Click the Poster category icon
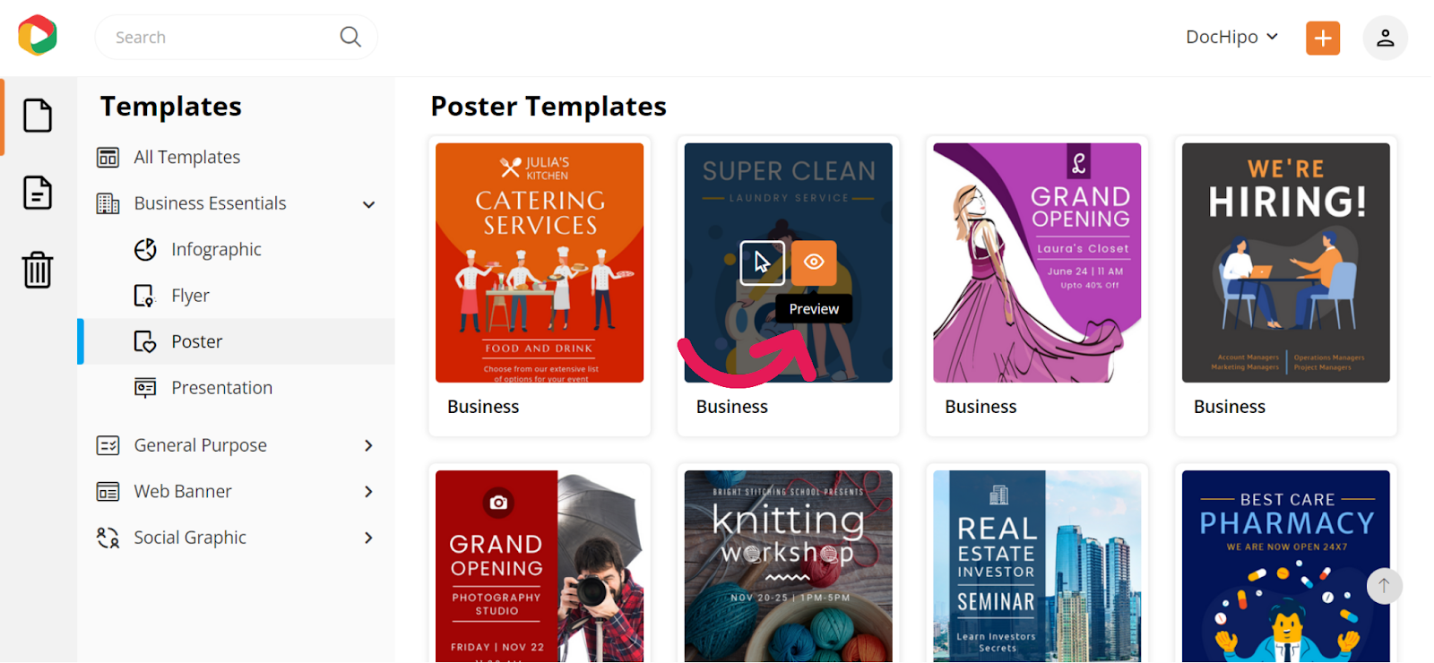The image size is (1434, 663). 144,341
